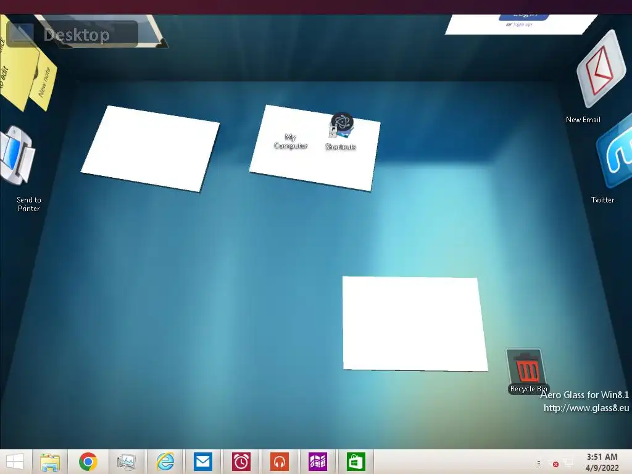This screenshot has height=474, width=632.
Task: Launch Internet Explorer from the taskbar
Action: (165, 462)
